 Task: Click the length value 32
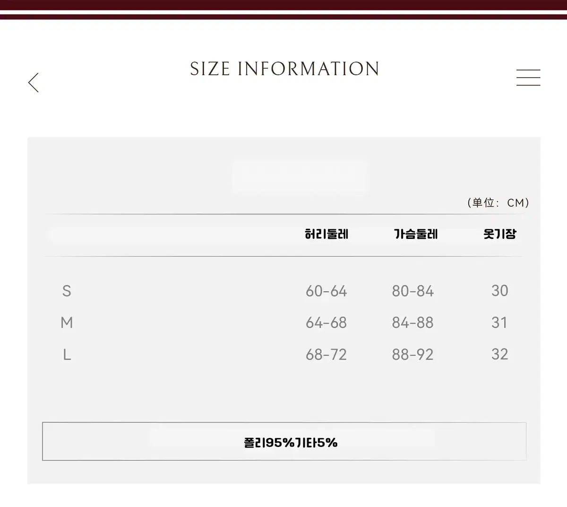pyautogui.click(x=499, y=354)
